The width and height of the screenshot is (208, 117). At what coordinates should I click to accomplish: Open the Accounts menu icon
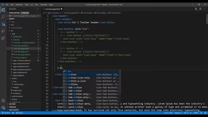(x=3, y=100)
